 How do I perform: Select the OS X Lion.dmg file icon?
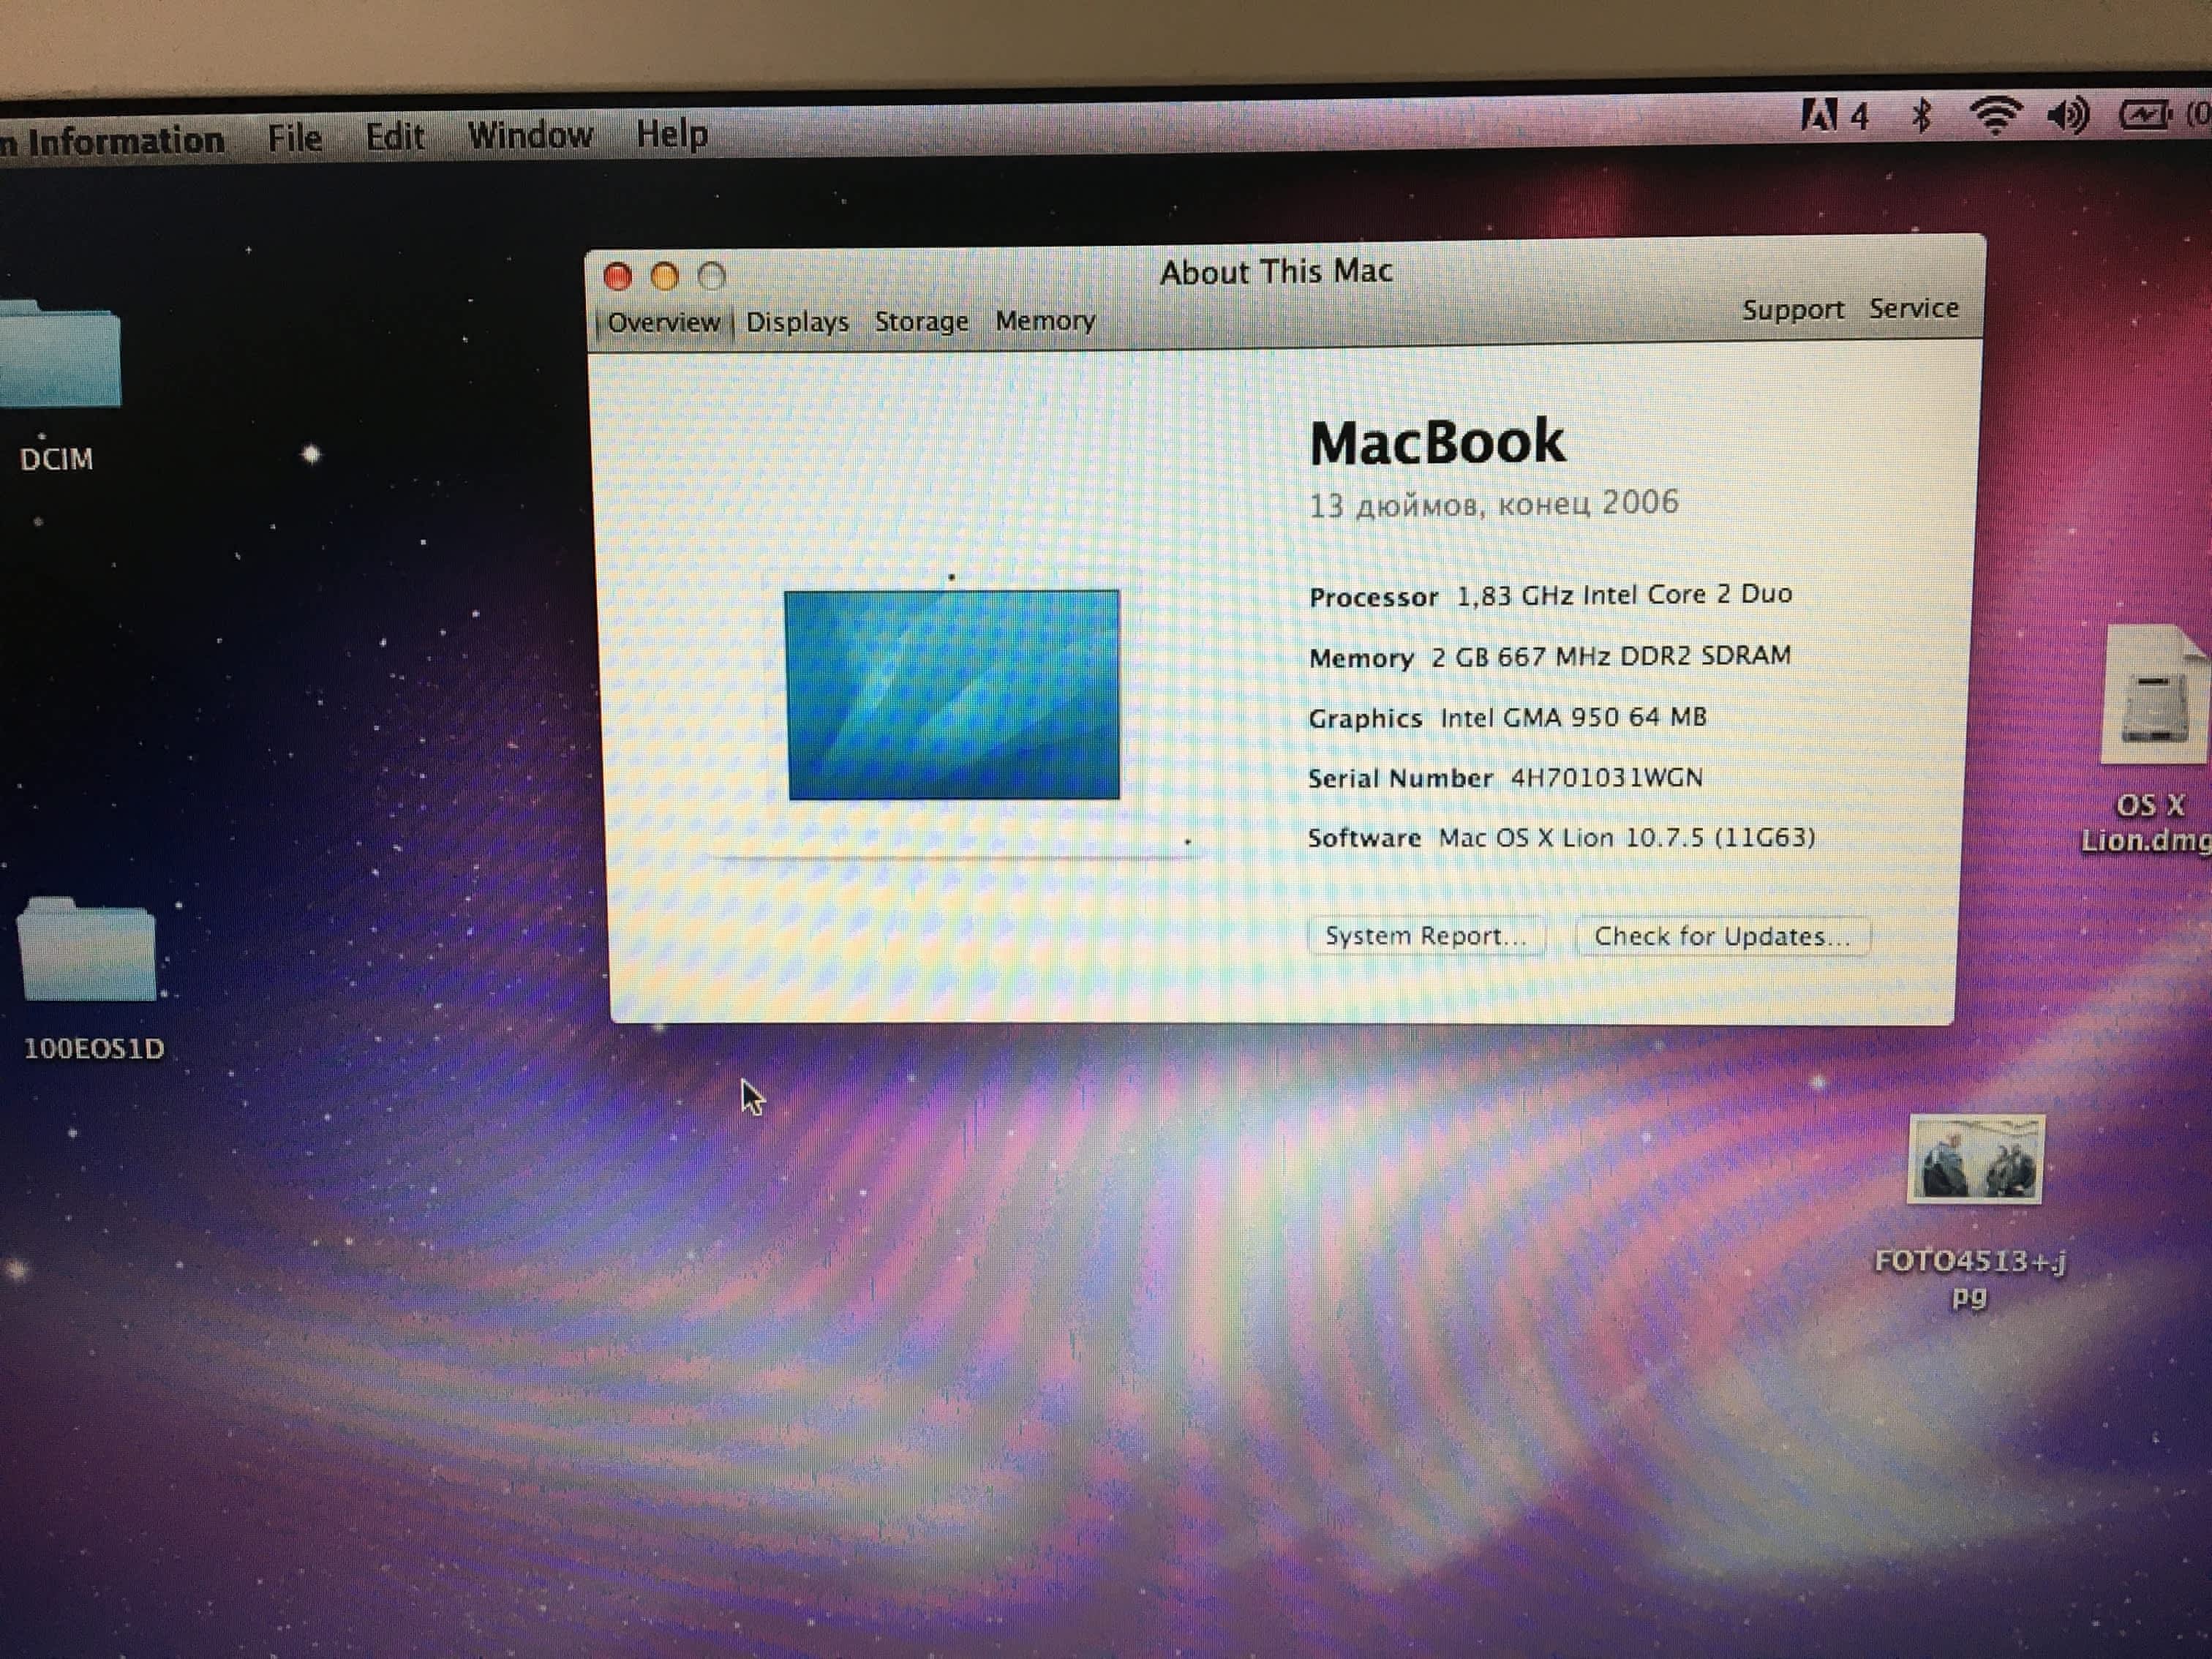click(x=2155, y=696)
